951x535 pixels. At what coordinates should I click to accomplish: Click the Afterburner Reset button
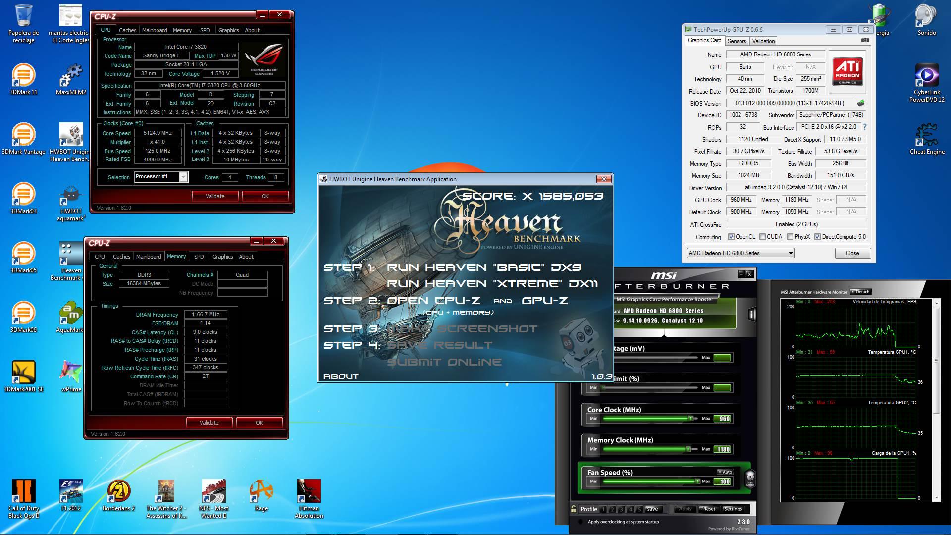[x=709, y=509]
